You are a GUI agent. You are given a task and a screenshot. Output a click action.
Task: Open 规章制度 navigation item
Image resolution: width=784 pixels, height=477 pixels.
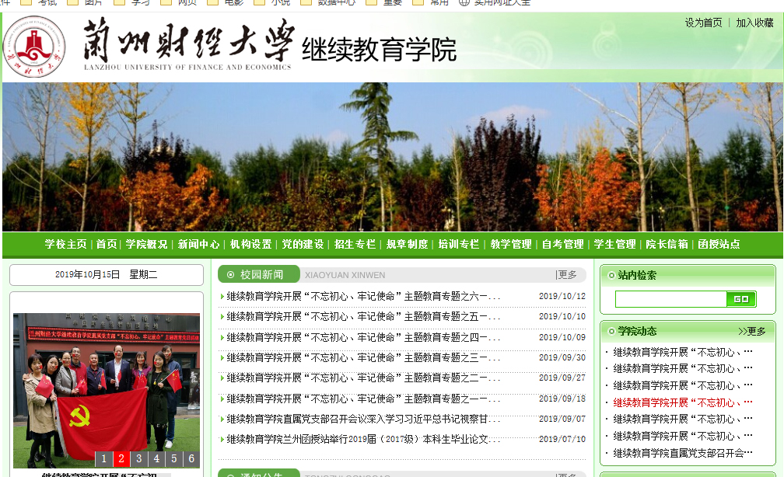[407, 244]
